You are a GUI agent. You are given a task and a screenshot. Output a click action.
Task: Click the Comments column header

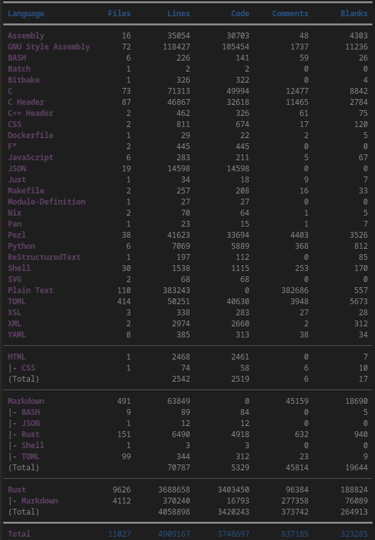coord(290,14)
